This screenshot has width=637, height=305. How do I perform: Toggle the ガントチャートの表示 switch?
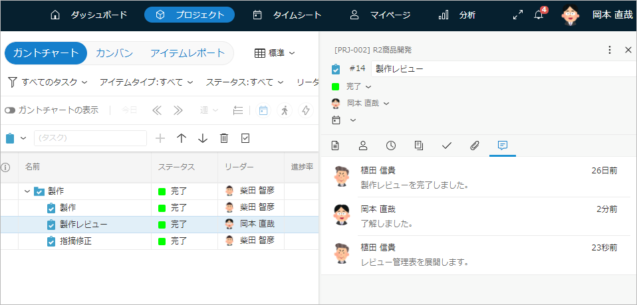pyautogui.click(x=10, y=110)
